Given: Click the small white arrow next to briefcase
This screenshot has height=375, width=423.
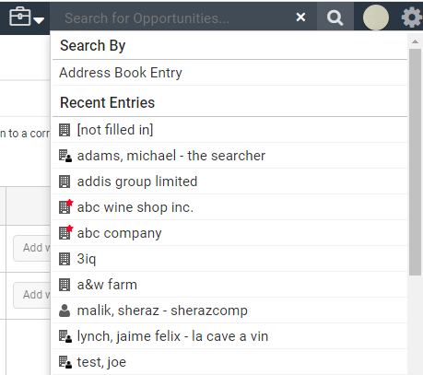Looking at the screenshot, I should pos(39,20).
